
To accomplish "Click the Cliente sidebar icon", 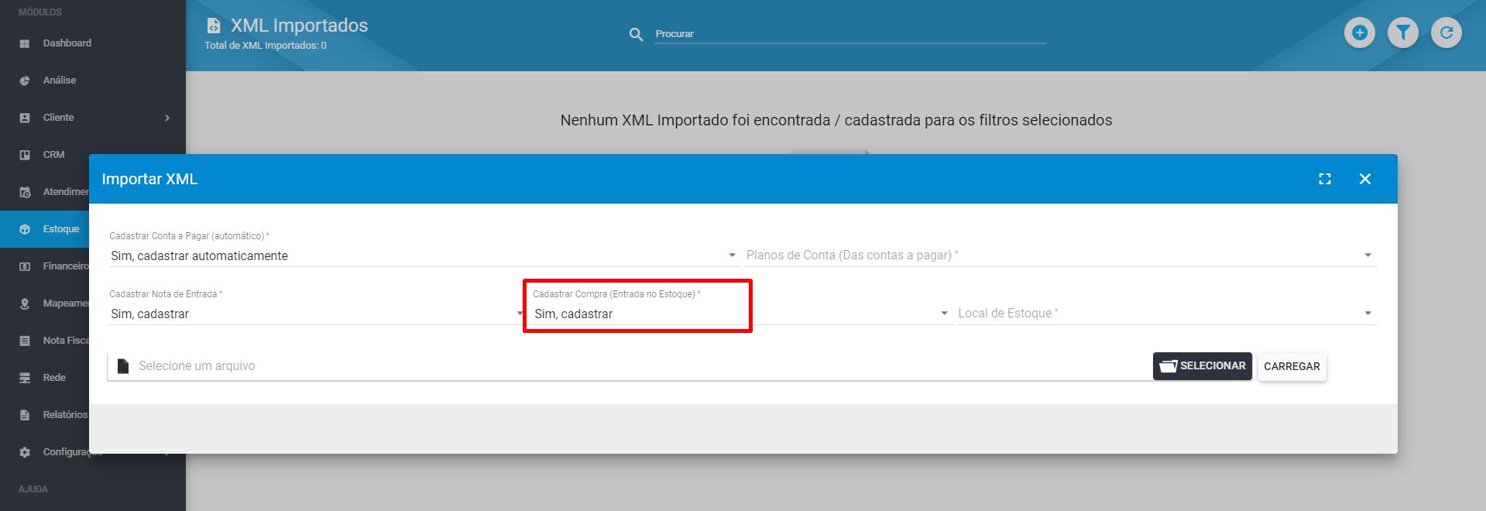I will click(x=25, y=118).
